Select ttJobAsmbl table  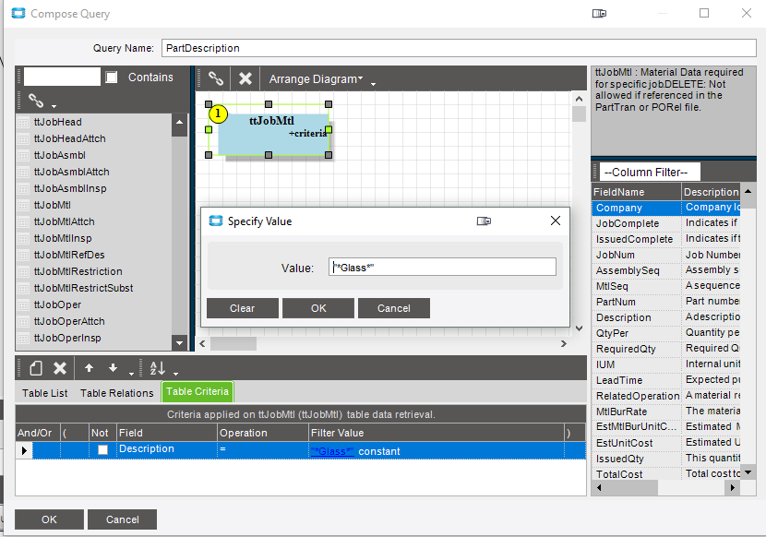coord(60,155)
